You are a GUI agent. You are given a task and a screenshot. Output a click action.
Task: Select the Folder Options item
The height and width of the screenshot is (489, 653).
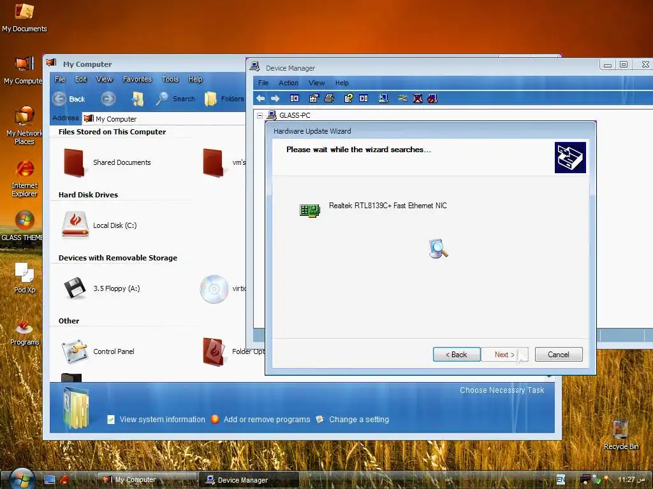coord(232,351)
